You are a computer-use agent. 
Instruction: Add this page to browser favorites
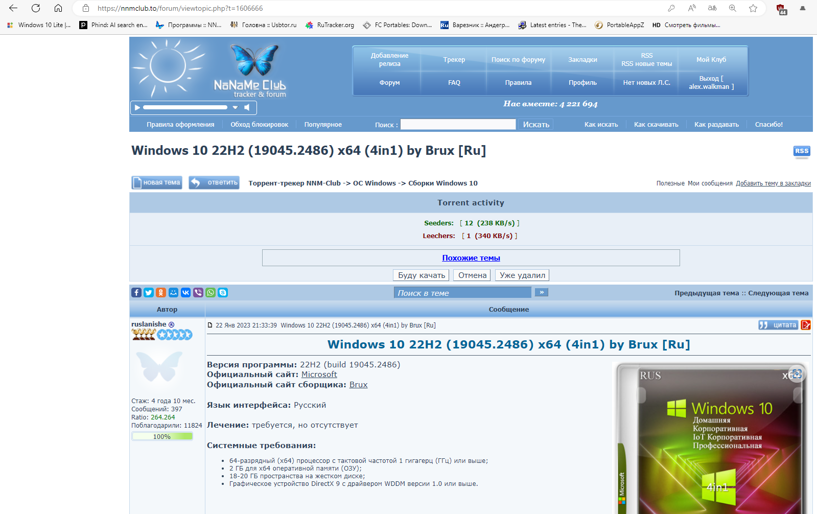pos(753,8)
